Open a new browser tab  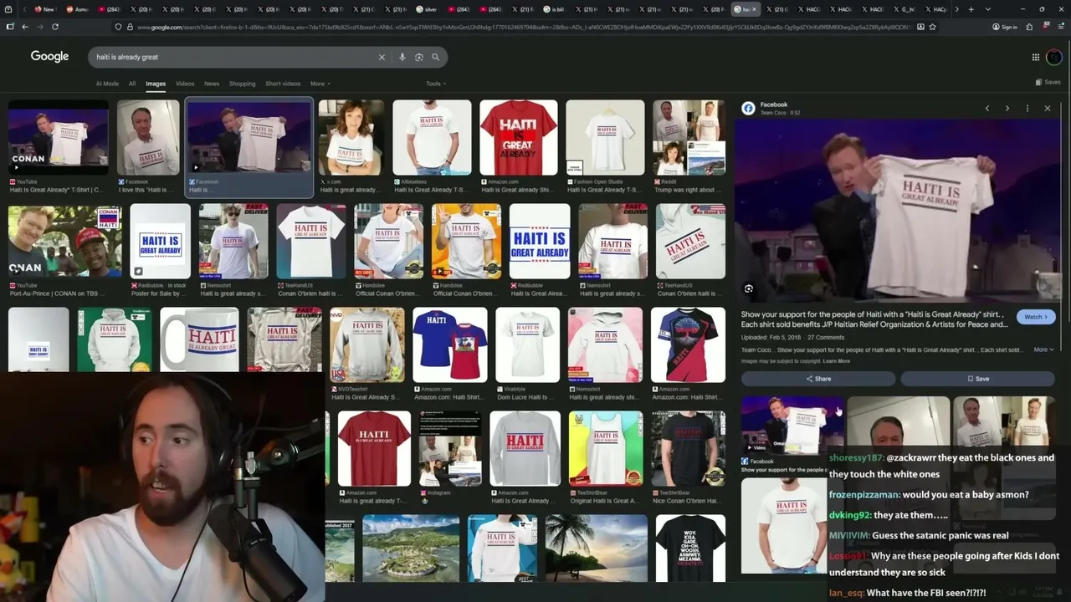971,9
